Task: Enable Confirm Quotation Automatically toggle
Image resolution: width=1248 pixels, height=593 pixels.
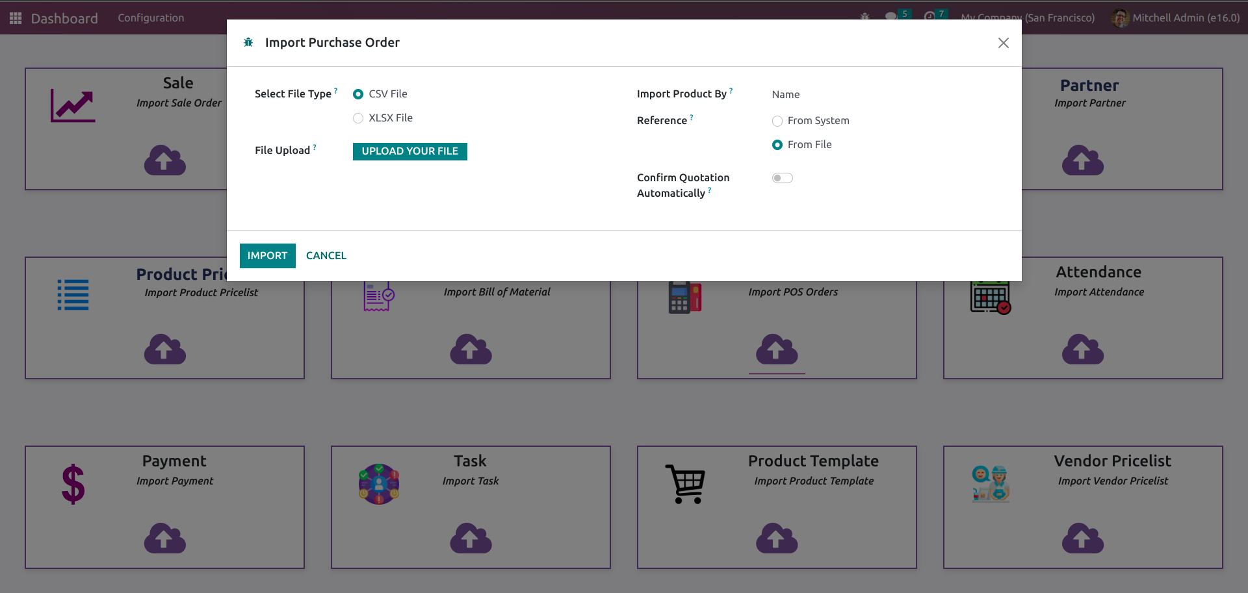Action: coord(782,178)
